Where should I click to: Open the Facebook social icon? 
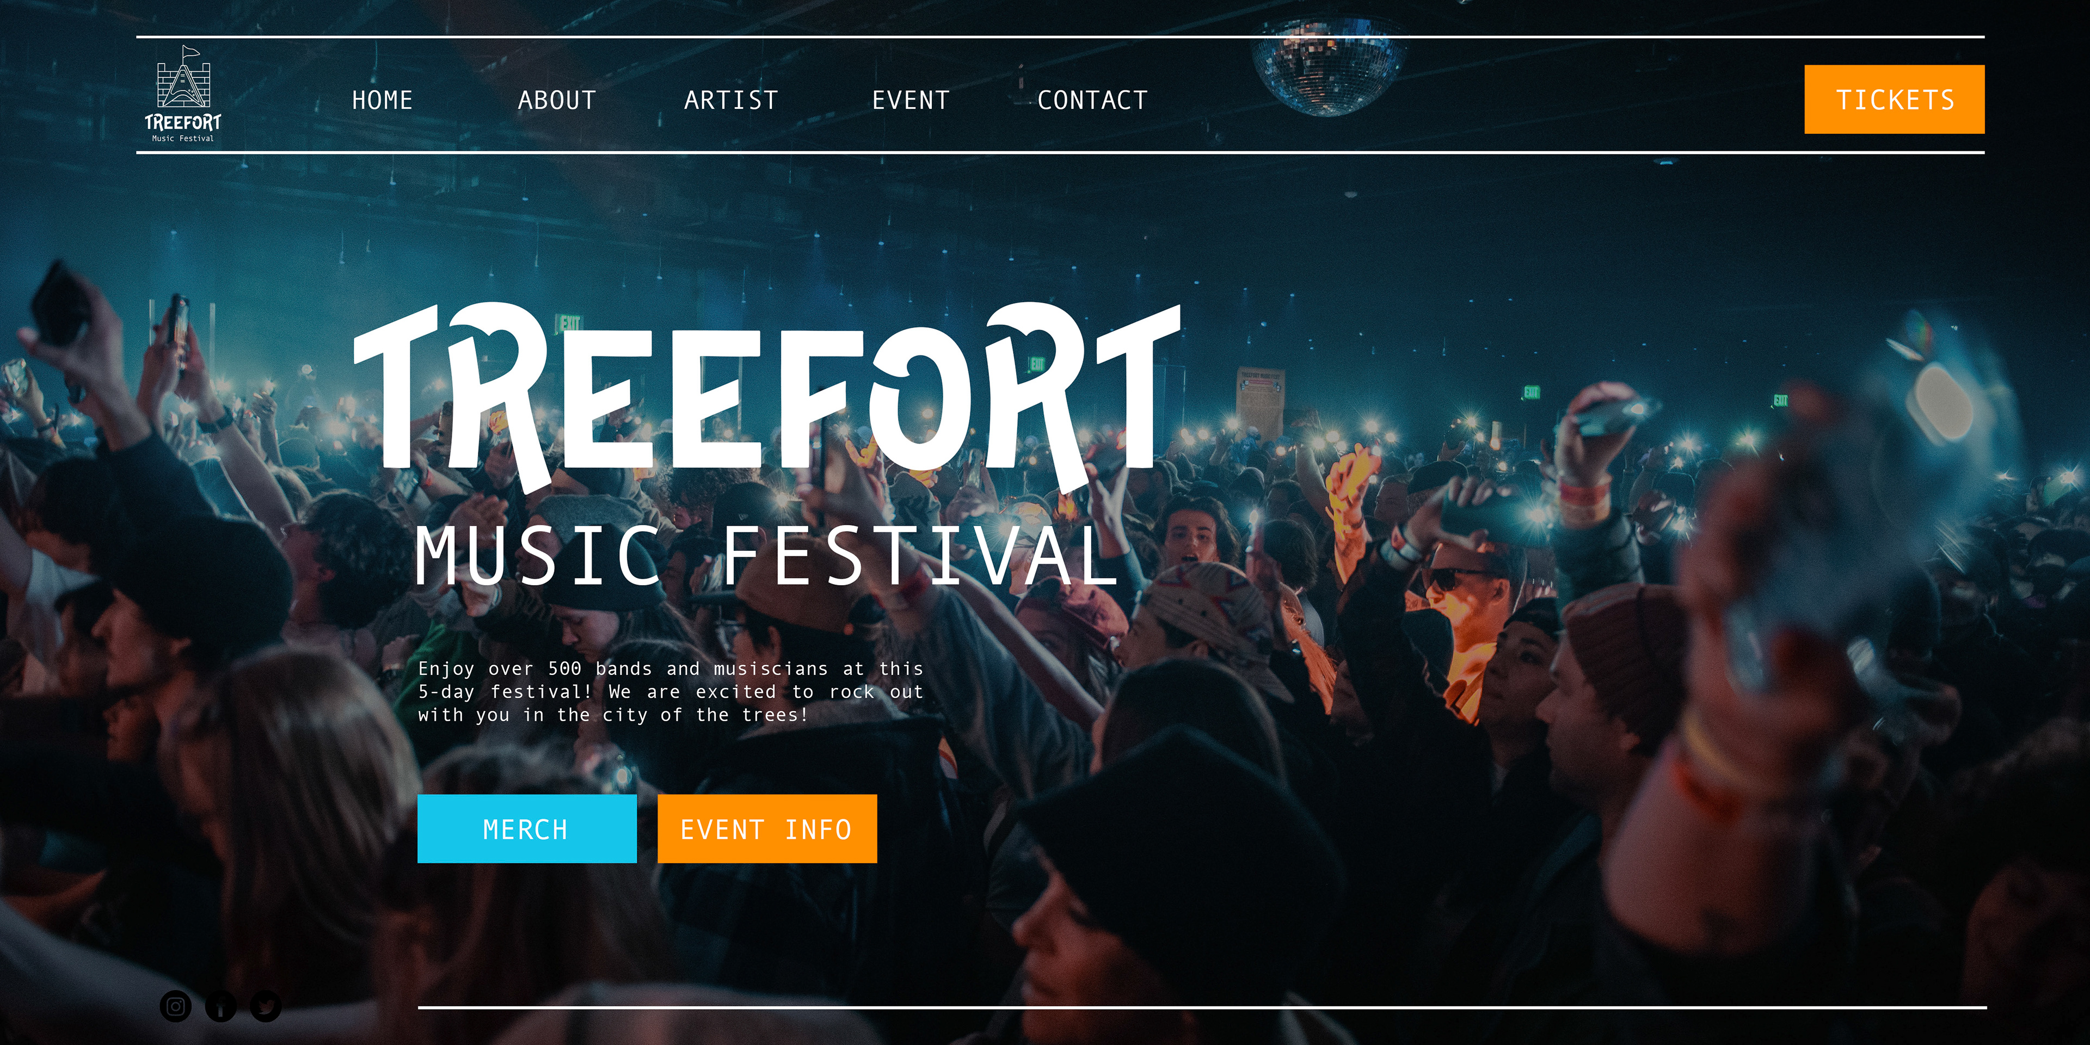coord(220,1006)
